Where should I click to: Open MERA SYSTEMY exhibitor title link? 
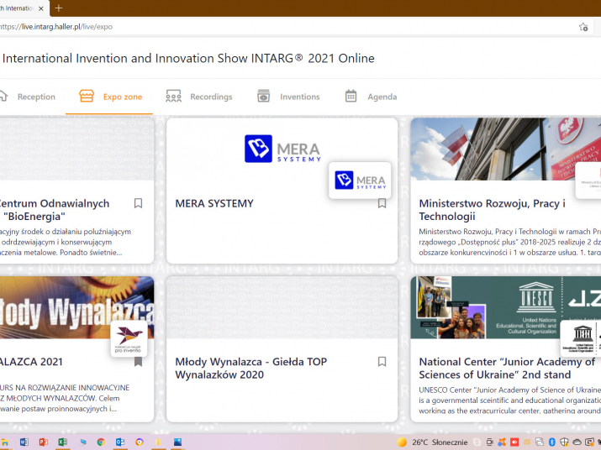(214, 203)
